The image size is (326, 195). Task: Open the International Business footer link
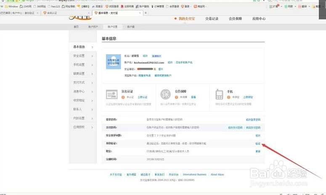[x=195, y=174]
